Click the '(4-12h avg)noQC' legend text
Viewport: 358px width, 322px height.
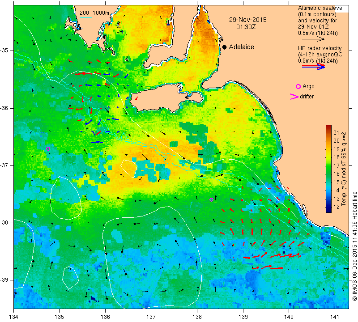click(x=320, y=55)
